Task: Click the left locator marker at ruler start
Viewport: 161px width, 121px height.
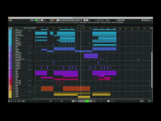Action: point(35,28)
